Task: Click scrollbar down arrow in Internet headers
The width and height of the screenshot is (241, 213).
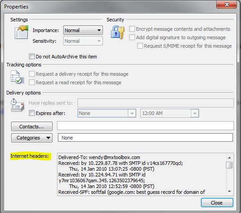Action: [x=229, y=192]
